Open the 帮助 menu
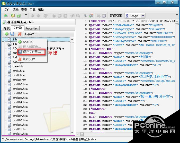180x143 pixels. [41, 10]
